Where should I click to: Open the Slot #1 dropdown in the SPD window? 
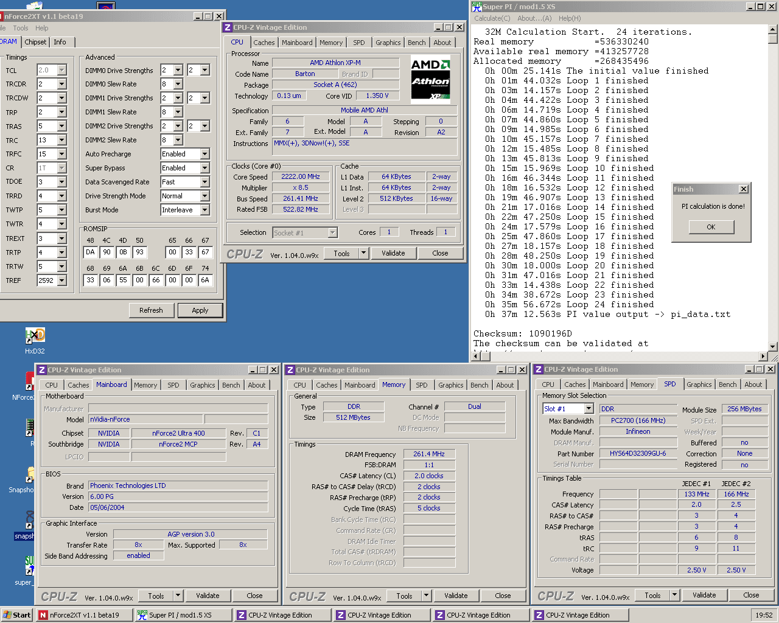[x=589, y=409]
